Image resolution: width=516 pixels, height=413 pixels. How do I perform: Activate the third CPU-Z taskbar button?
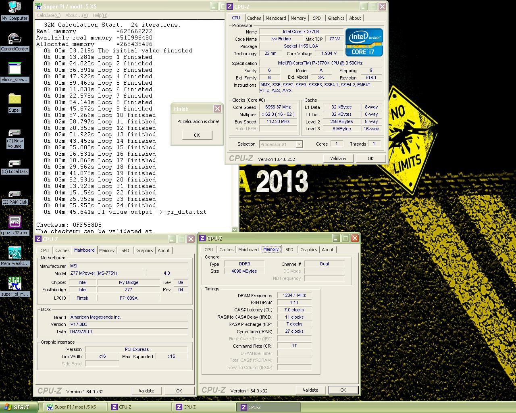click(x=269, y=407)
